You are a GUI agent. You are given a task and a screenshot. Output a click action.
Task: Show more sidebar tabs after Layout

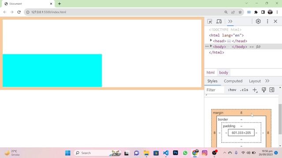267,81
